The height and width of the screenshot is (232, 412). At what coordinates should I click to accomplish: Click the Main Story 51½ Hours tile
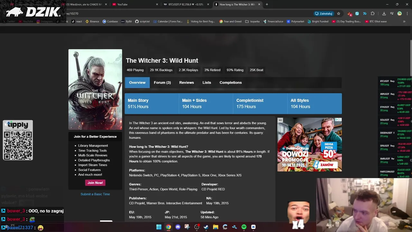point(152,103)
